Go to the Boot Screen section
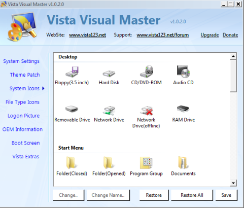244x208 pixels. [26, 143]
